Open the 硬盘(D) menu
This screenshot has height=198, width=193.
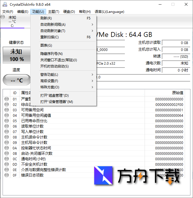coord(69,12)
